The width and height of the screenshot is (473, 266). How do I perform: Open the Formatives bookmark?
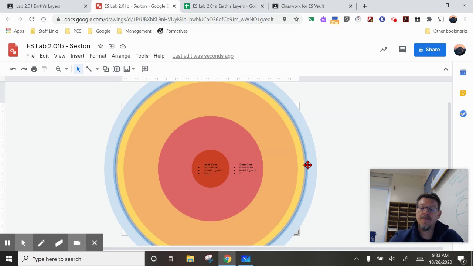coord(173,31)
